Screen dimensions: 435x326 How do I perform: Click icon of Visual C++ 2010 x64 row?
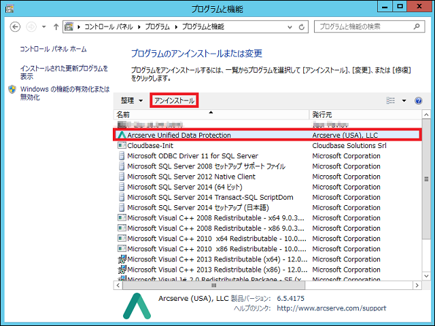point(122,238)
